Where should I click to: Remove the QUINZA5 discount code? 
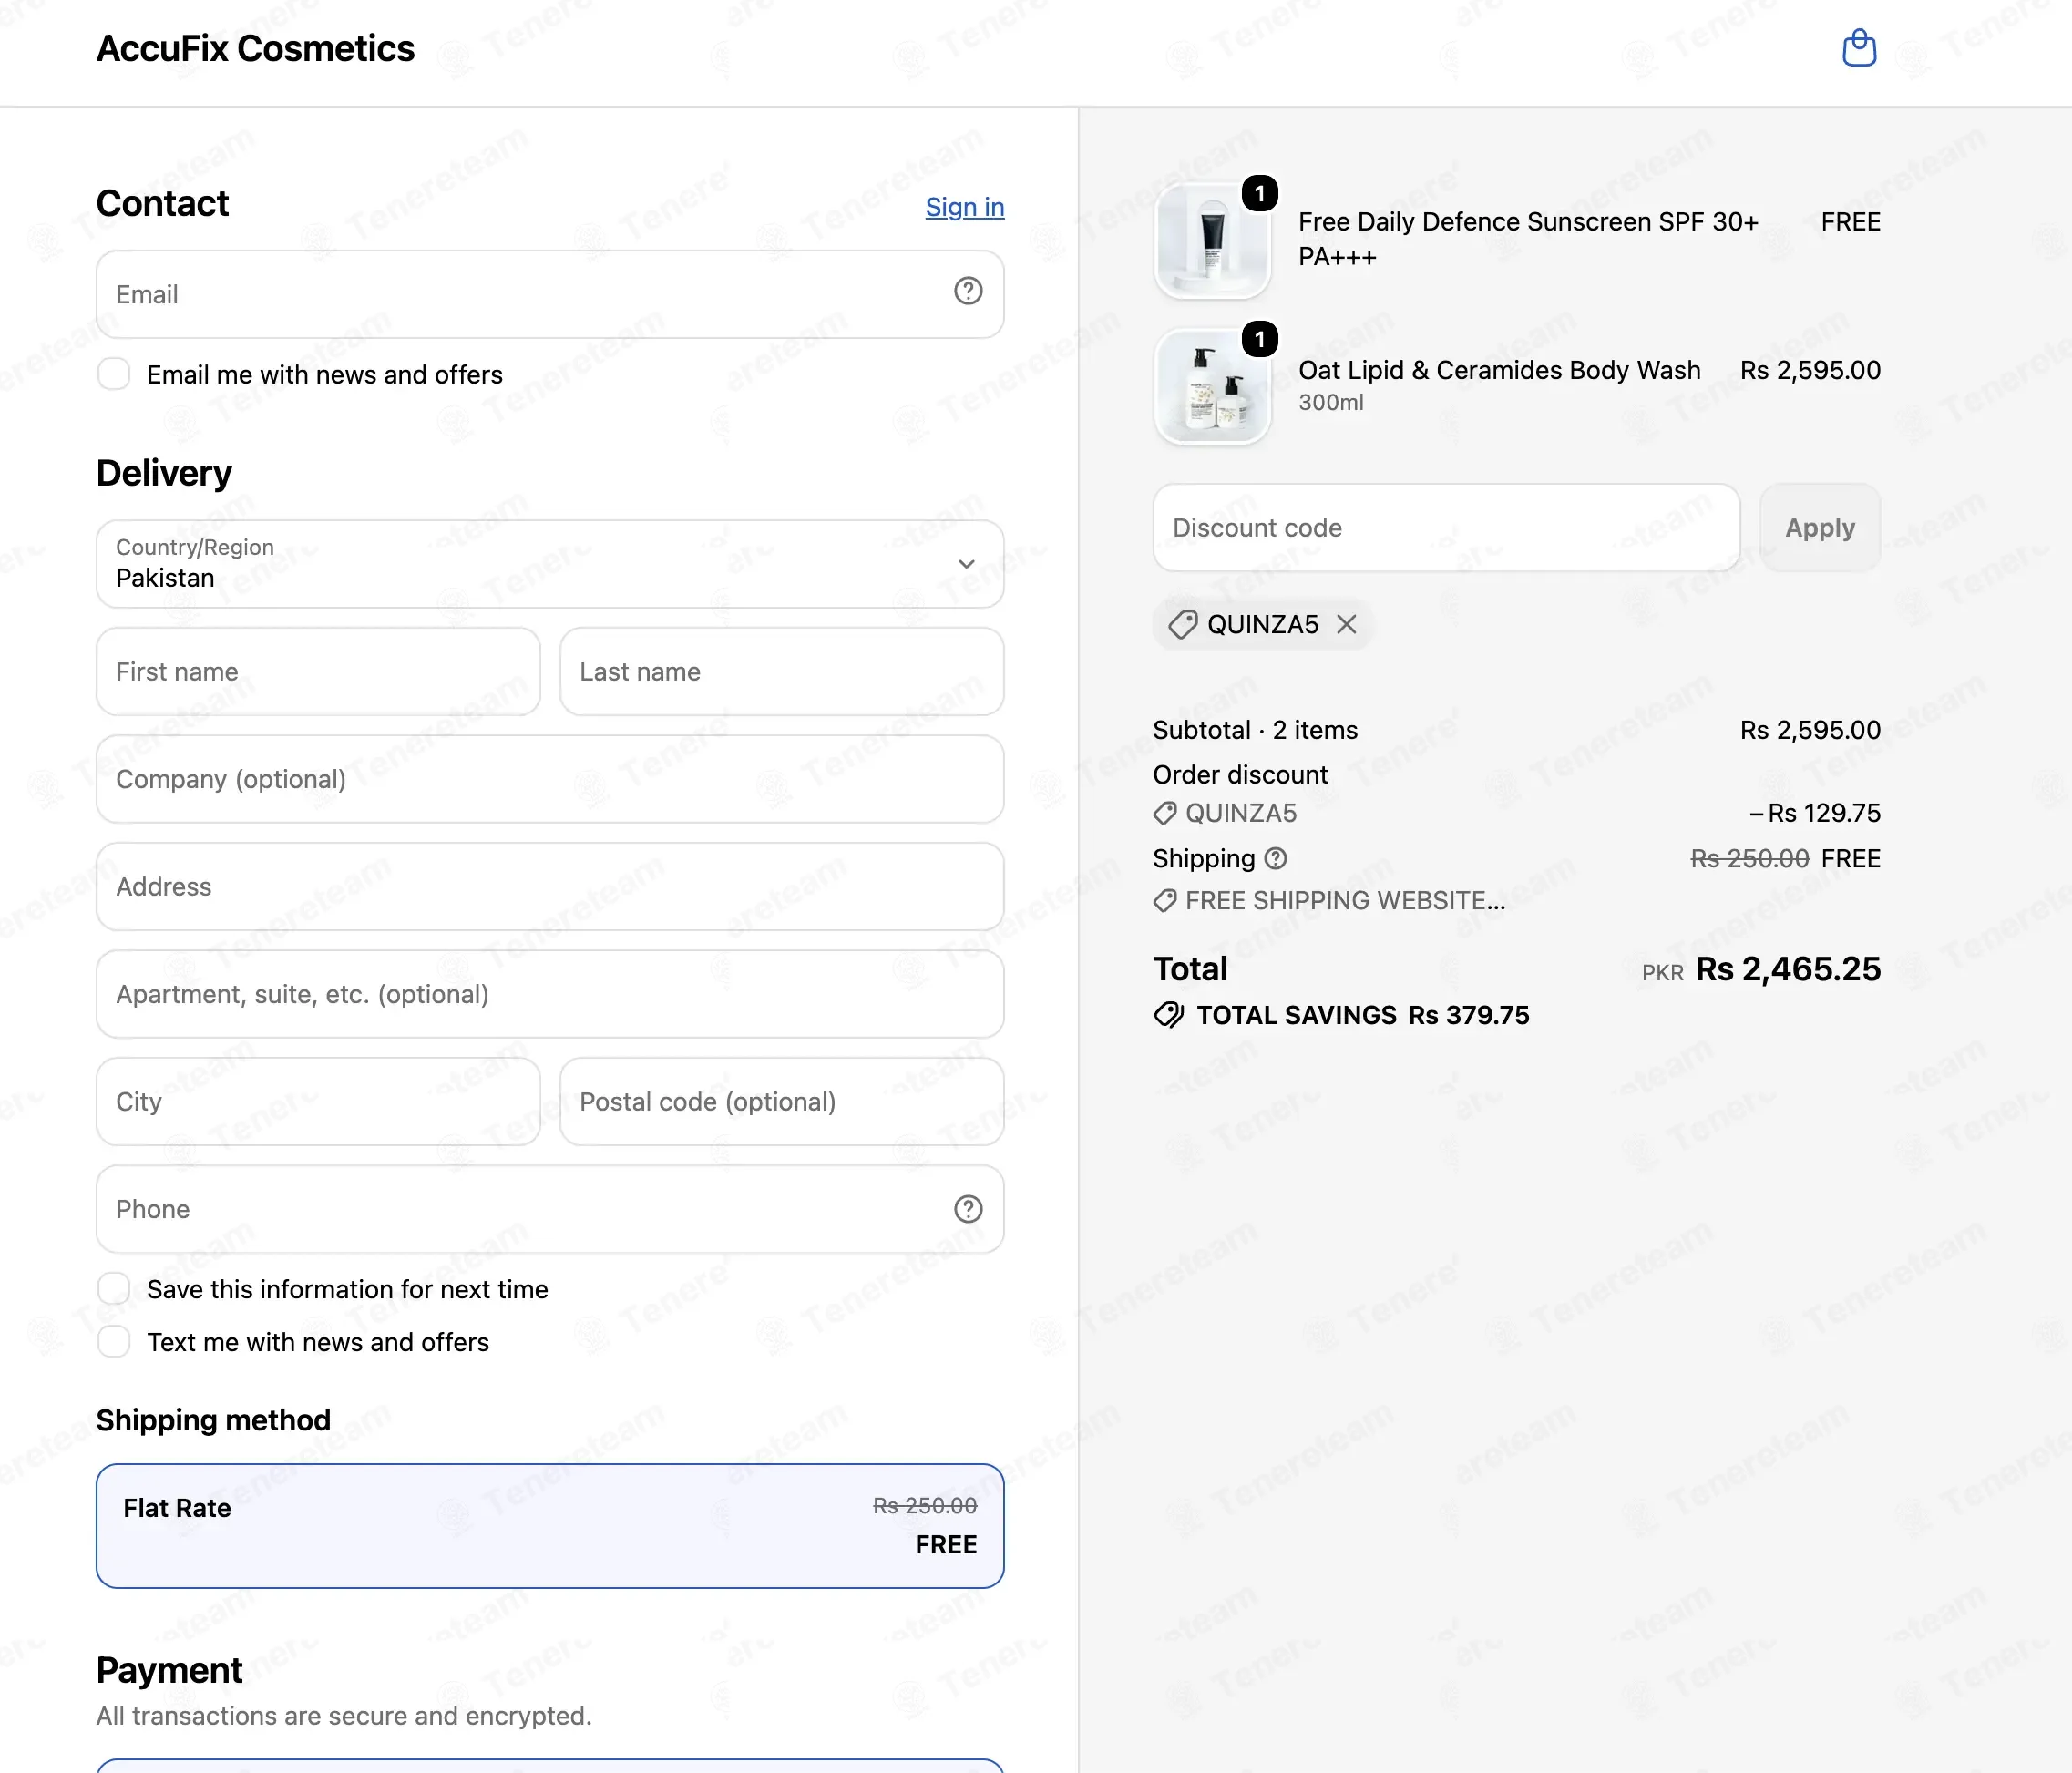tap(1347, 624)
